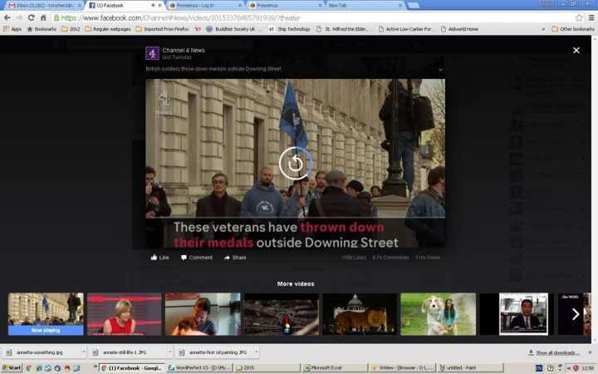
Task: Open the Apps bookmarks shortcut
Action: (x=12, y=29)
